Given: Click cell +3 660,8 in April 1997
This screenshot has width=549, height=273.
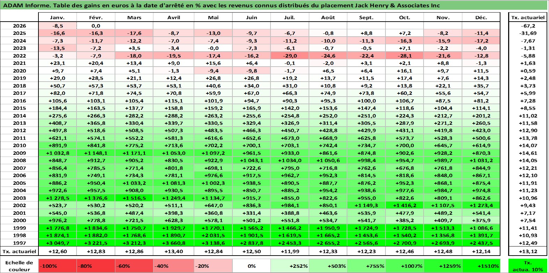Looking at the screenshot, I should [174, 243].
